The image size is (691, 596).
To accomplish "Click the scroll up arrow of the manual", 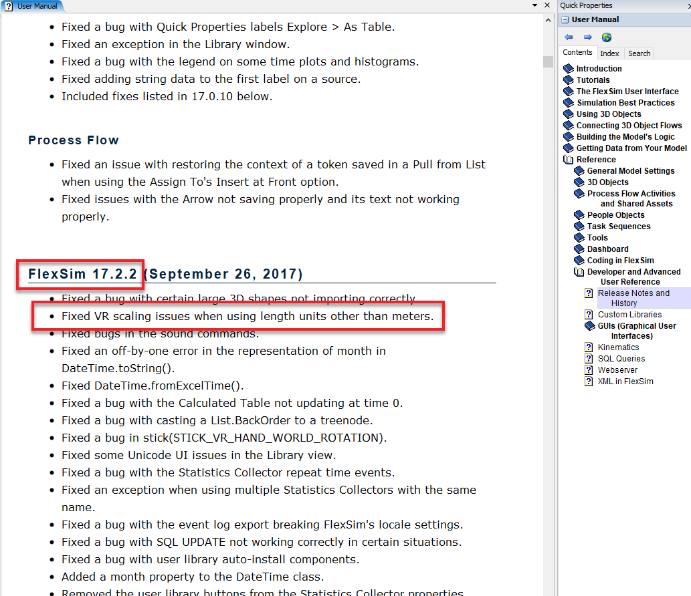I will (x=548, y=21).
